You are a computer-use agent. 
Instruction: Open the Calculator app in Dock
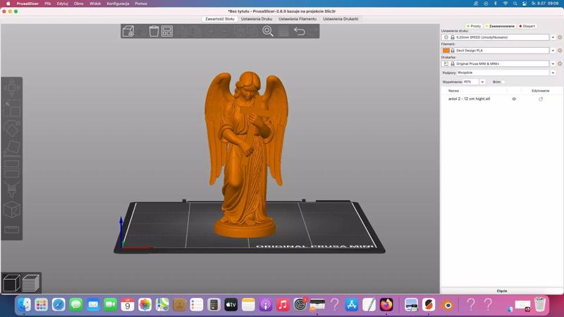point(214,305)
